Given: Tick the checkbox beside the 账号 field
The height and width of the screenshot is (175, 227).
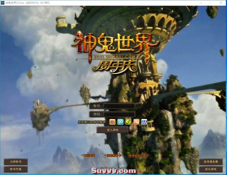Looking at the screenshot, I should point(139,105).
